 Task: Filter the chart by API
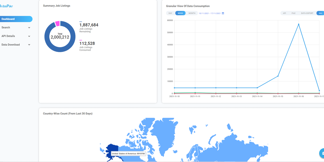[284, 13]
